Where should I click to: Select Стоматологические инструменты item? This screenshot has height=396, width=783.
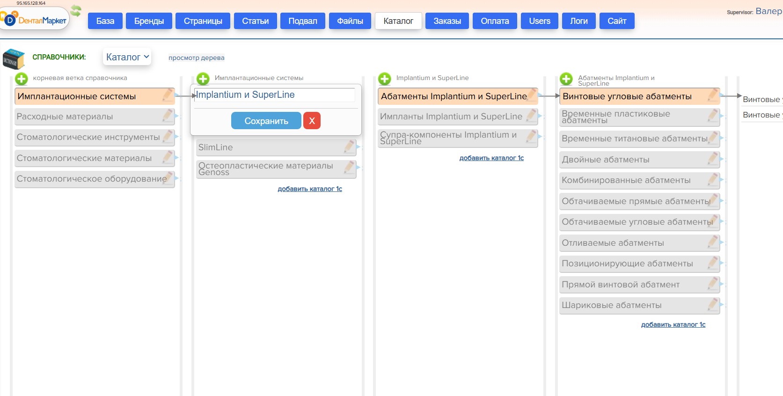click(x=95, y=137)
